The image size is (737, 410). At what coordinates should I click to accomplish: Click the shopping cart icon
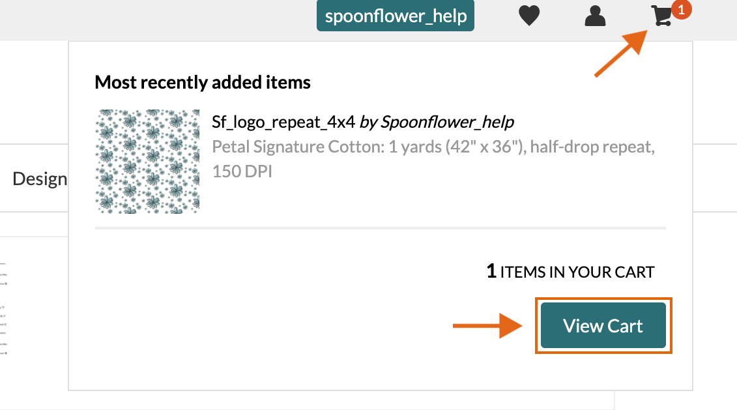662,16
